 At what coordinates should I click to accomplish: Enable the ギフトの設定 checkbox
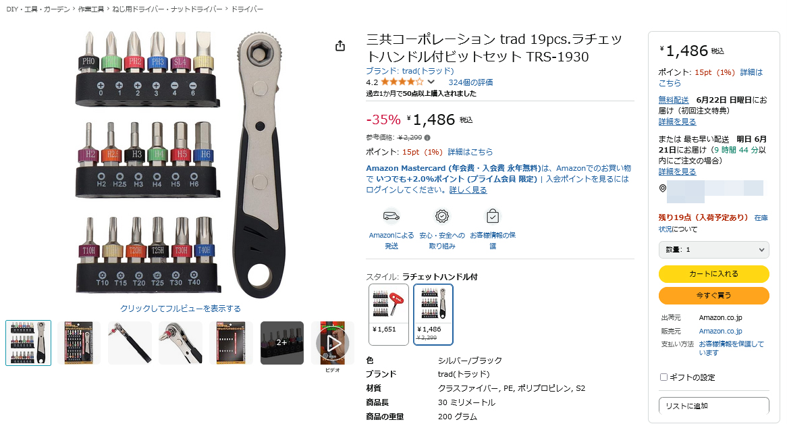point(663,377)
